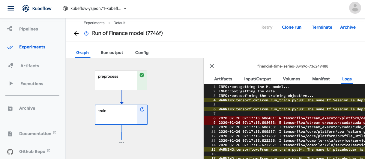
Task: Open the user account avatar
Action: (x=355, y=8)
